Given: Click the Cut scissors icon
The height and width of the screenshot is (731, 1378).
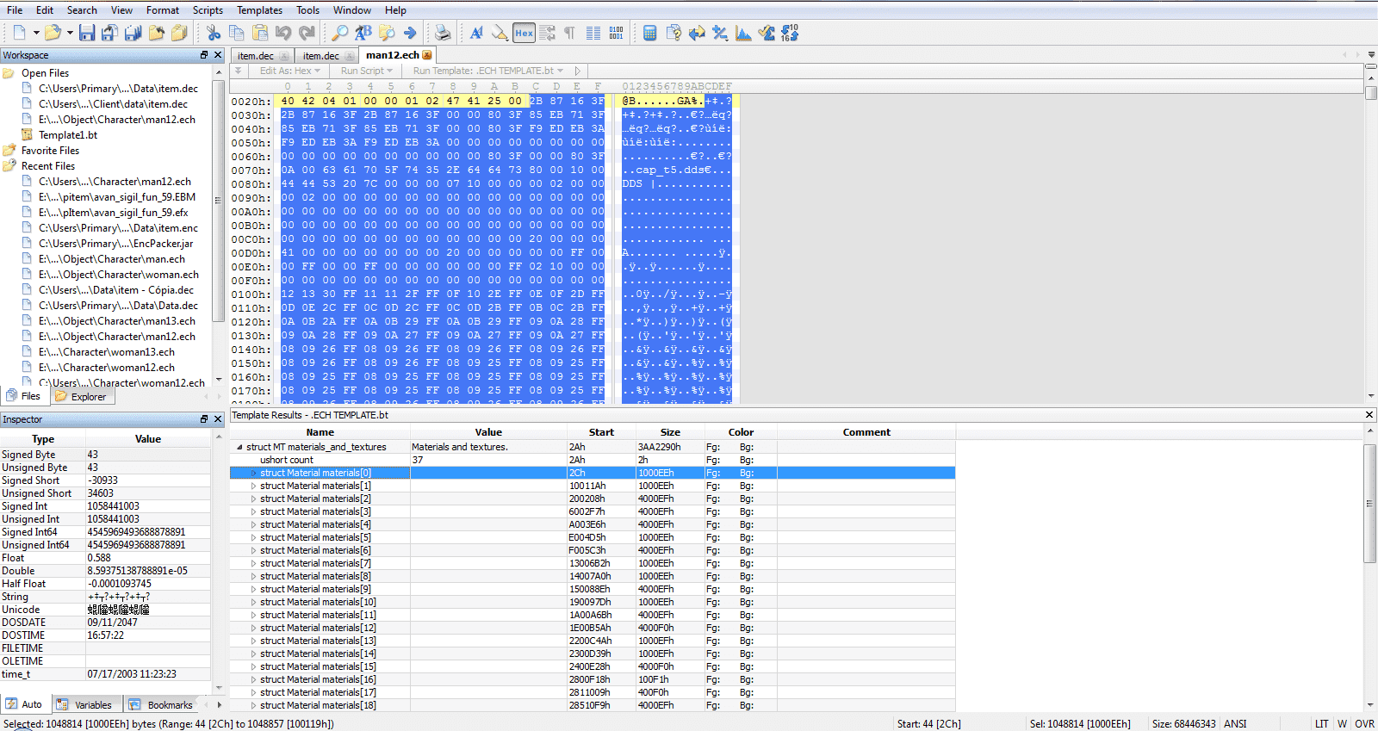Looking at the screenshot, I should pos(214,33).
